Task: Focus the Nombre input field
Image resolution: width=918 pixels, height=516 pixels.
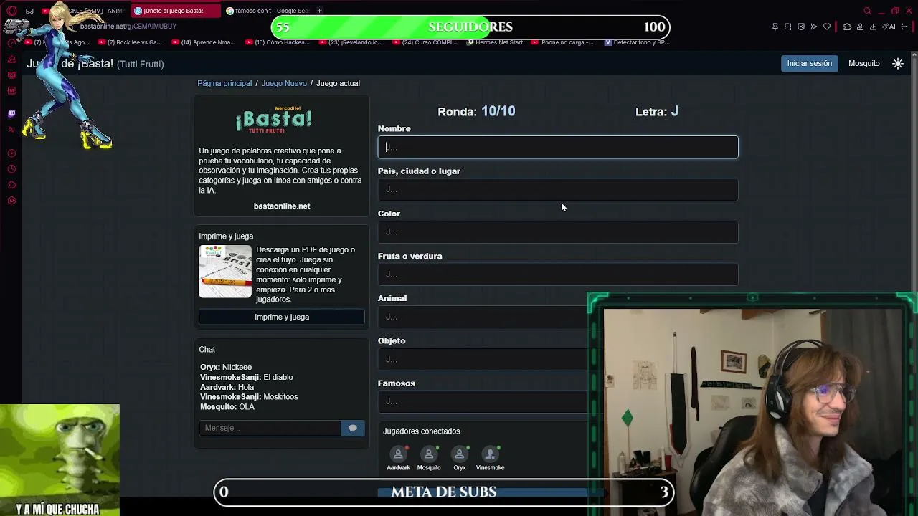Action: coord(558,147)
